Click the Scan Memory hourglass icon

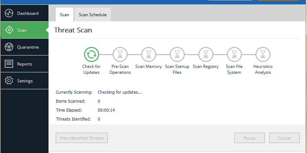[x=149, y=54]
